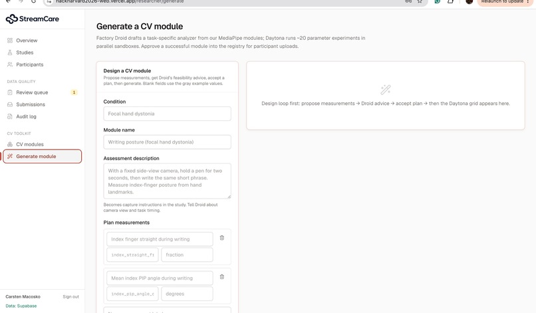Go to Studies
The width and height of the screenshot is (536, 313).
pos(25,52)
